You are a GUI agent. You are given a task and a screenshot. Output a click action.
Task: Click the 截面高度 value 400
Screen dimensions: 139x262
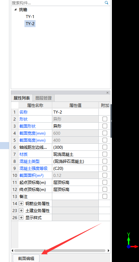[x=75, y=140]
